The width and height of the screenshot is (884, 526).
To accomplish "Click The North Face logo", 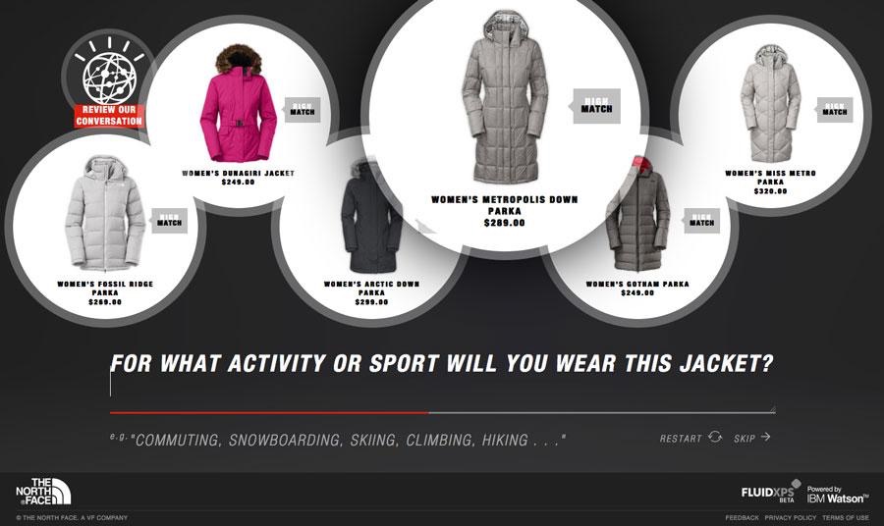I will 43,491.
